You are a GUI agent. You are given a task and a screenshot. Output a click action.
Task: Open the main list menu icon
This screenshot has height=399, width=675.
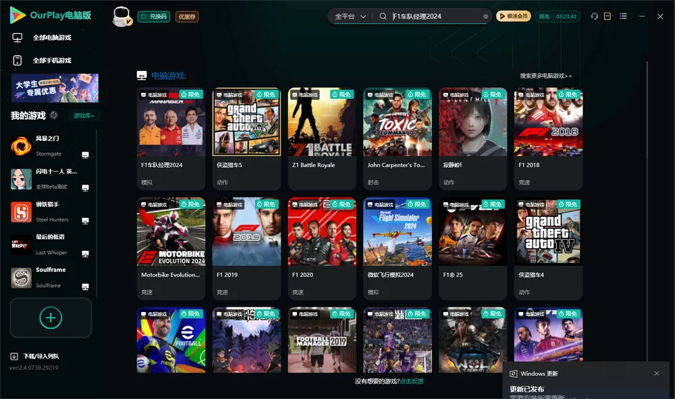[x=623, y=16]
